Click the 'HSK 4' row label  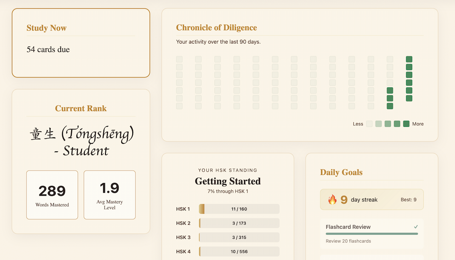(183, 252)
